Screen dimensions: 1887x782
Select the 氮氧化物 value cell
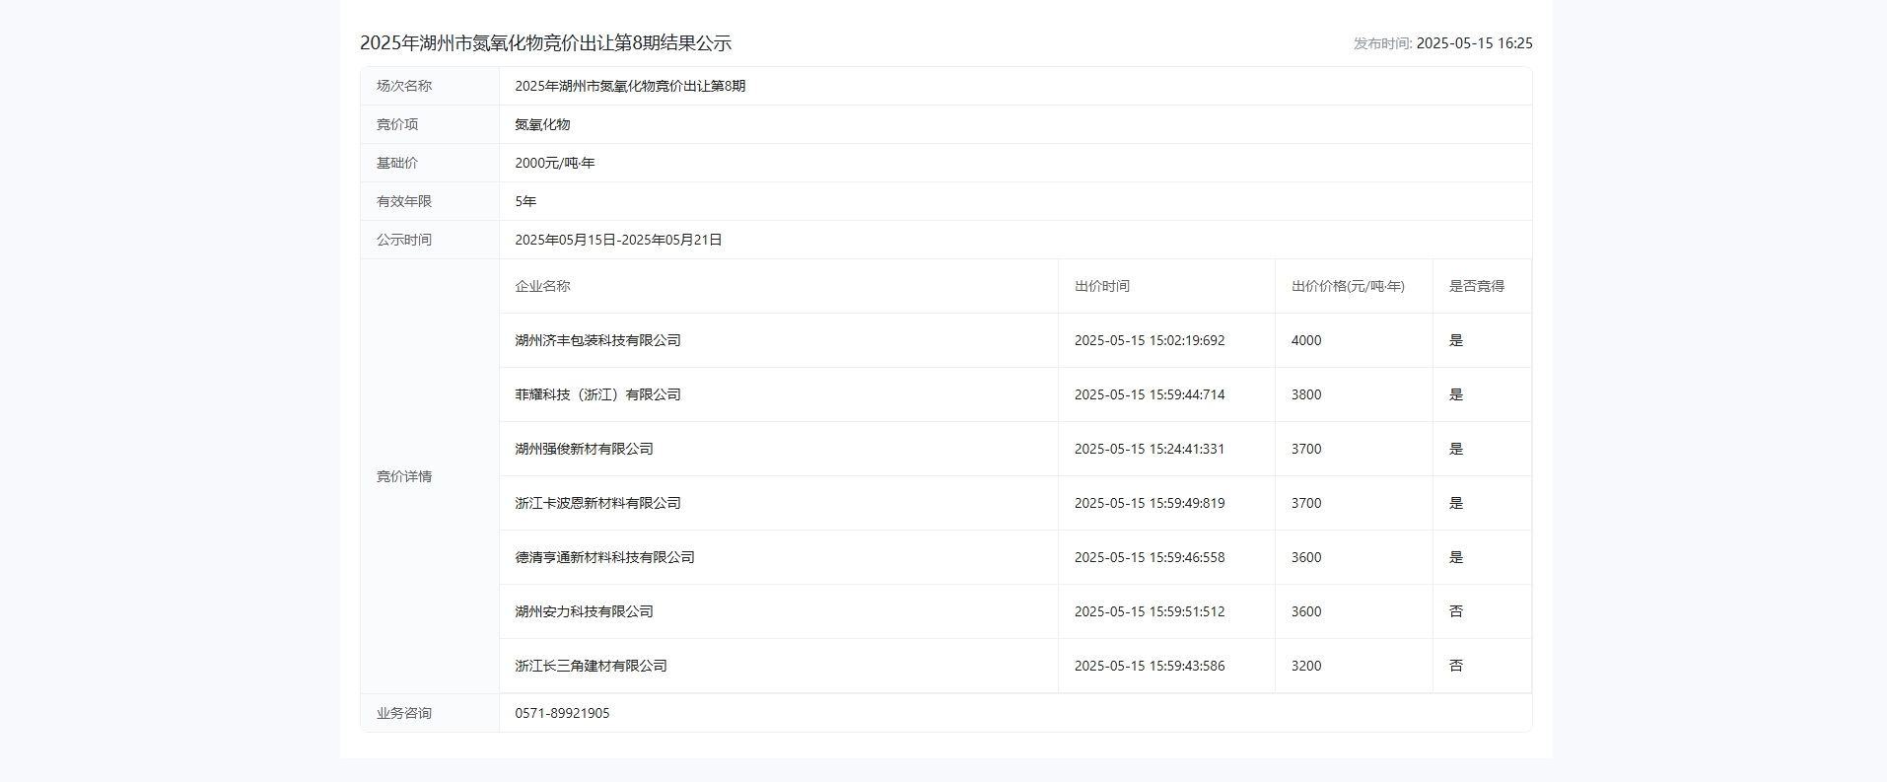(1015, 124)
